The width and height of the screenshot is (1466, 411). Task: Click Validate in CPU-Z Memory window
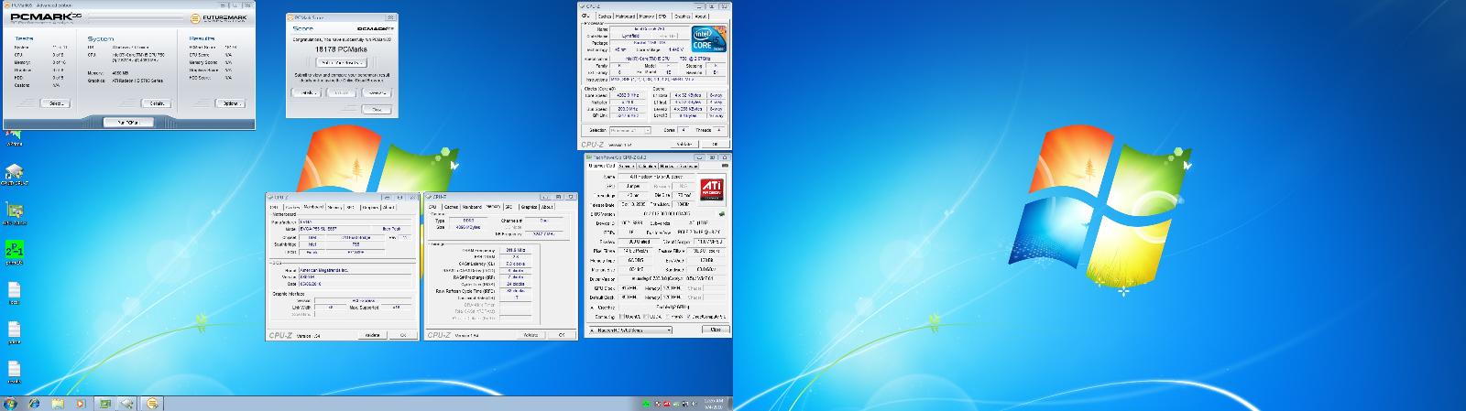pos(530,335)
